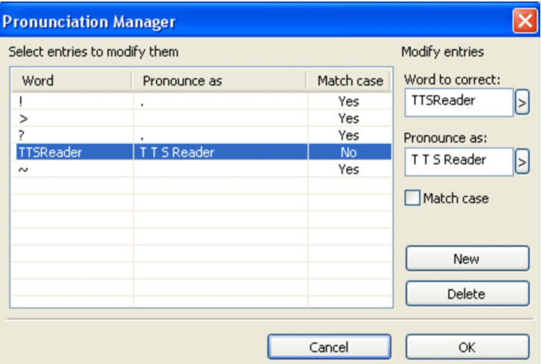Focus the Word to correct text field
This screenshot has height=364, width=541.
459,102
